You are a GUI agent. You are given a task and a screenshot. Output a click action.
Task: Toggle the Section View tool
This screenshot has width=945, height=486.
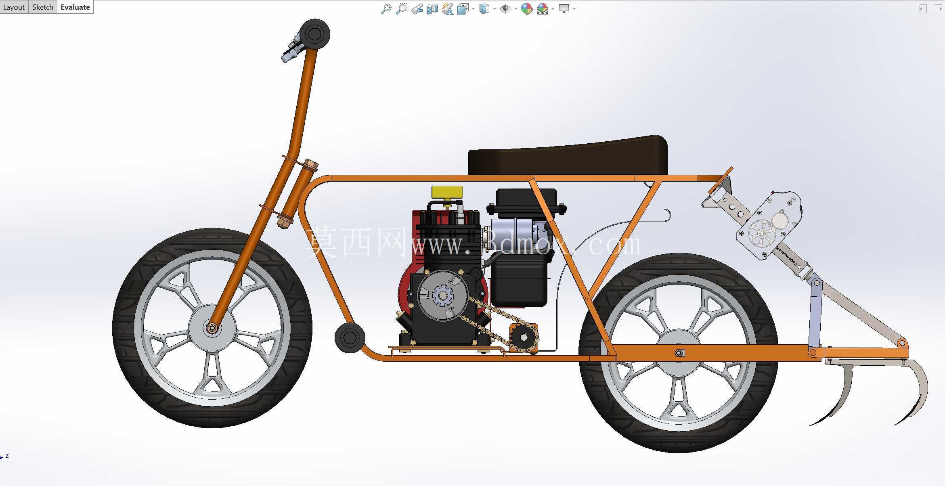432,9
